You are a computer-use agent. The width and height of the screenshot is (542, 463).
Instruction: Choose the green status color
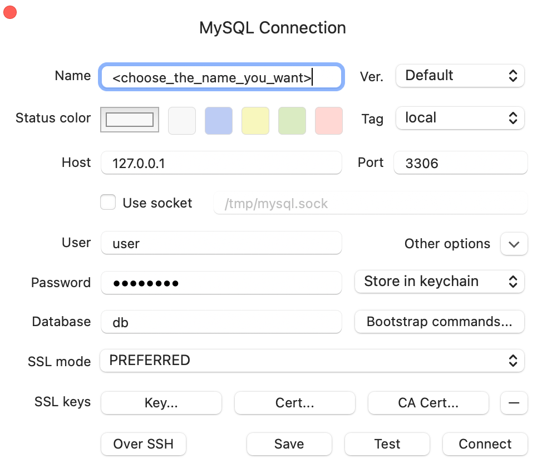292,121
